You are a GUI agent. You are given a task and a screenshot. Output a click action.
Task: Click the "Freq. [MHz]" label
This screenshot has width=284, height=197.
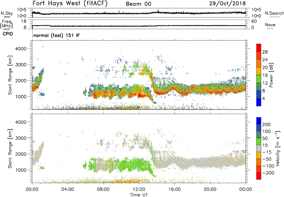6,24
